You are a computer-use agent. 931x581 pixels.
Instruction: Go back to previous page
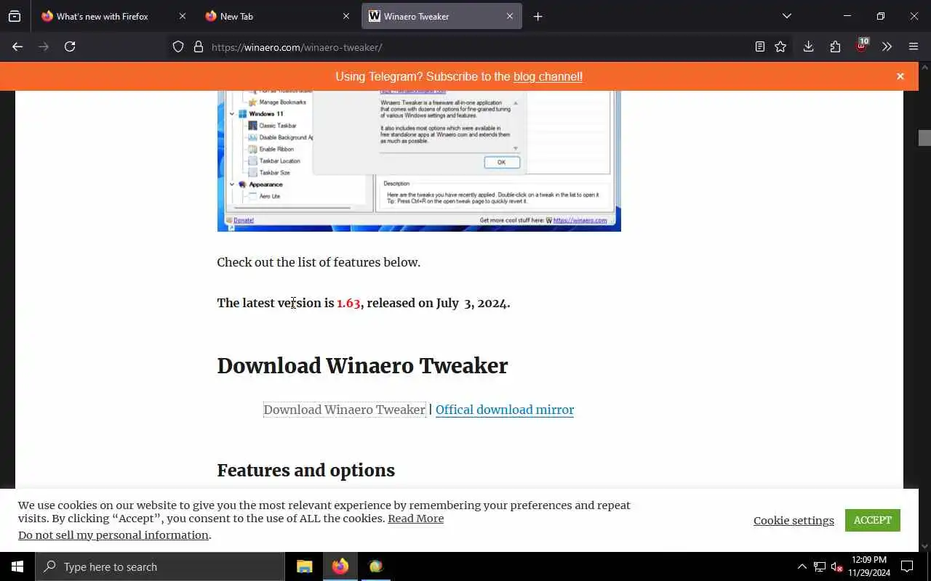[x=17, y=46]
